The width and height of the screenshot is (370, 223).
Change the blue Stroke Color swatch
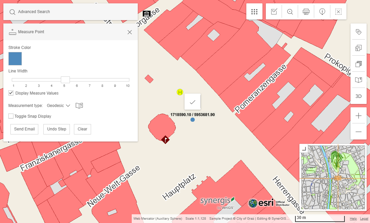15,58
